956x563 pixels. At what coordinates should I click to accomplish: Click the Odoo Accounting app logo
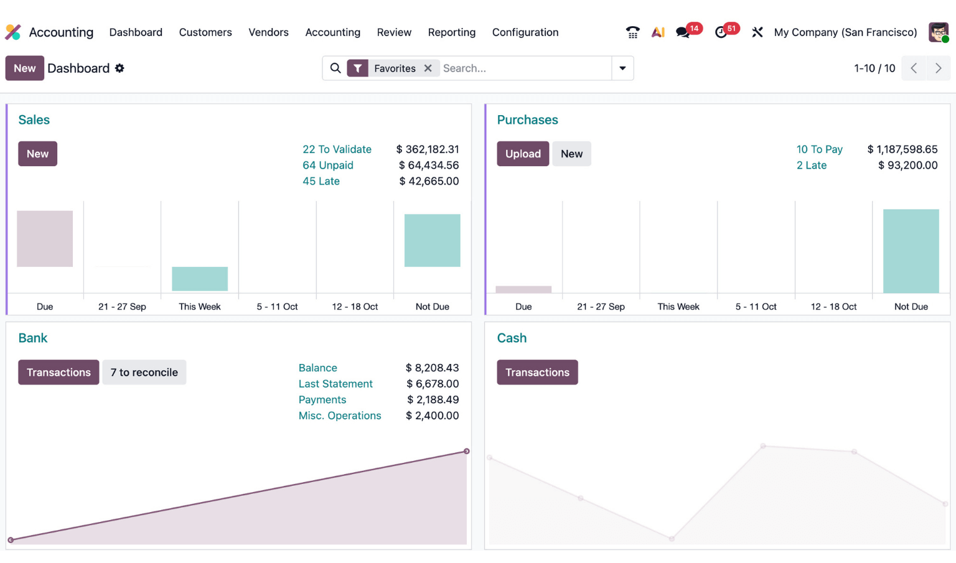[13, 32]
